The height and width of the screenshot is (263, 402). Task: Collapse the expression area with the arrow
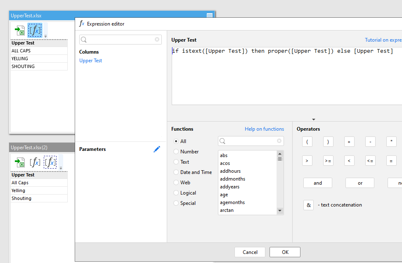pos(314,119)
